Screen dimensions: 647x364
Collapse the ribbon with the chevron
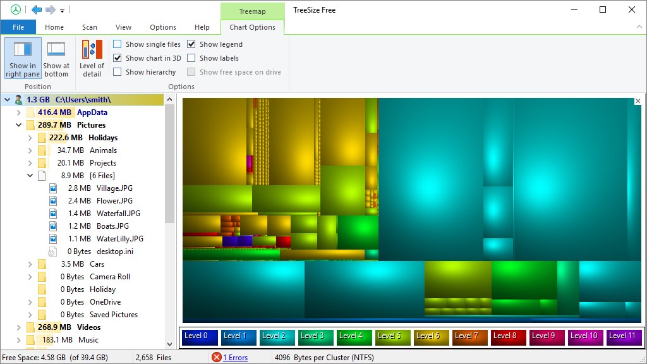coord(639,27)
